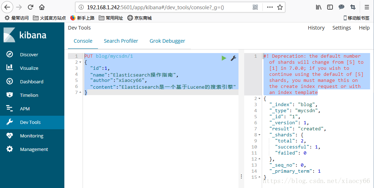The width and height of the screenshot is (374, 188).
Task: Click "successful": 1 in response
Action: tap(298, 147)
